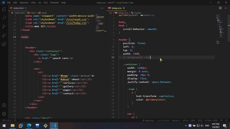
Task: Open the Terminal menu
Action: pyautogui.click(x=54, y=3)
